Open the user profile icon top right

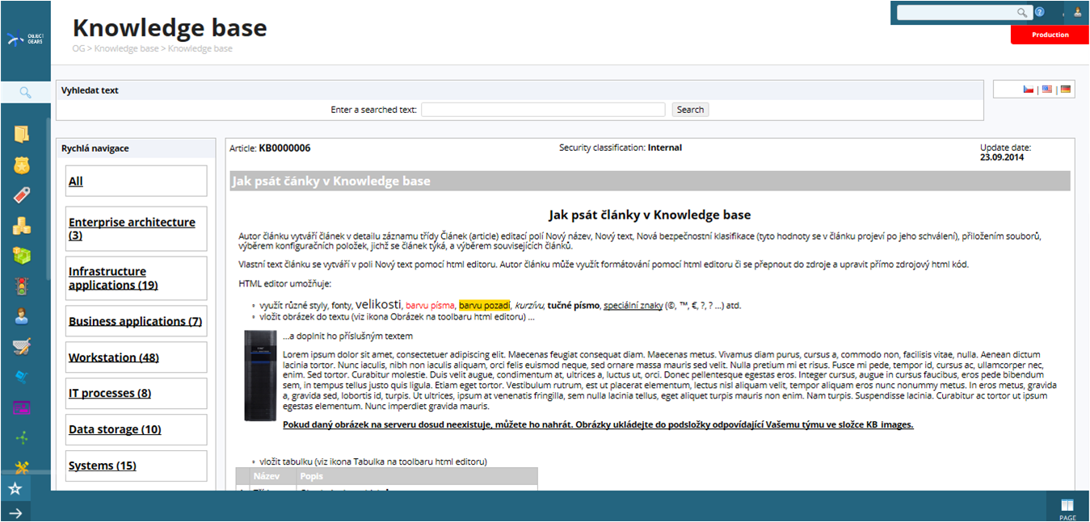point(1077,12)
